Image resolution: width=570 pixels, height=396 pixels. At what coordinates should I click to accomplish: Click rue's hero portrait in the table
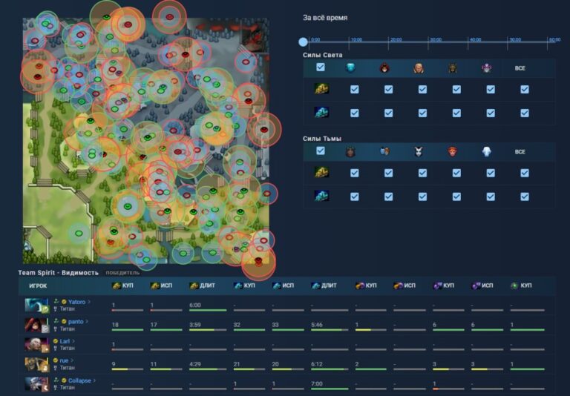pos(37,364)
